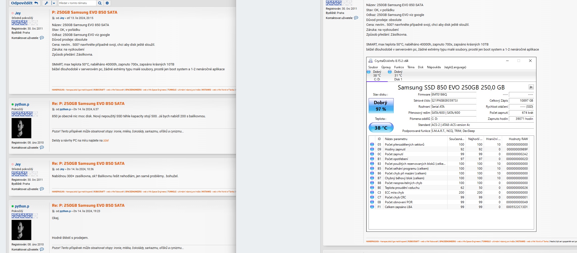The width and height of the screenshot is (577, 253).
Task: Click post icon beside 'čtv 14. lis 2024, 19:23'
Action: (x=53, y=211)
